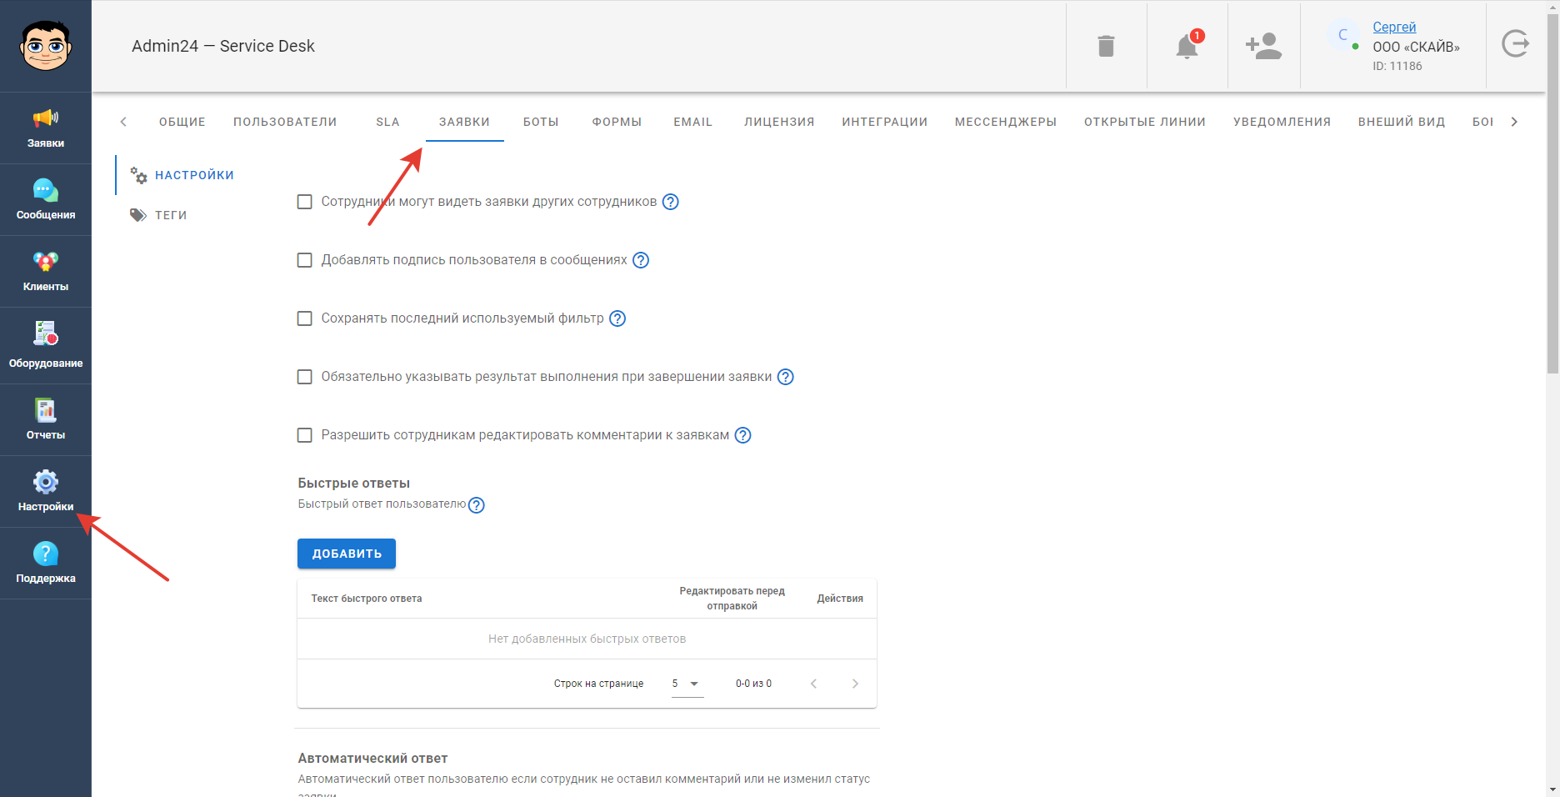Switch to the SLA tab

pyautogui.click(x=388, y=122)
